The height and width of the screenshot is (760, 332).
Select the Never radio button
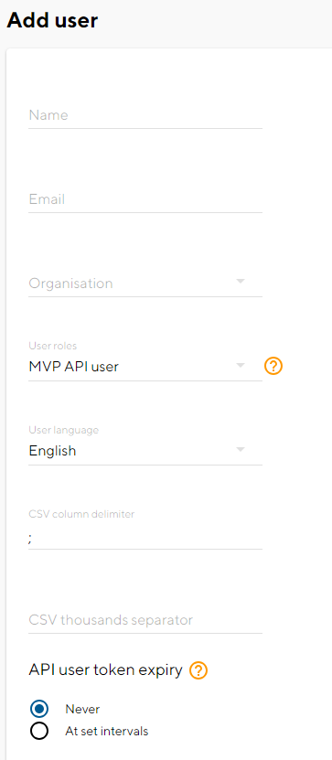click(38, 709)
